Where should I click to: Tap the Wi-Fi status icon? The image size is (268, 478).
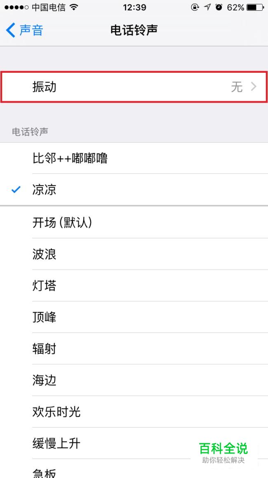pos(74,7)
